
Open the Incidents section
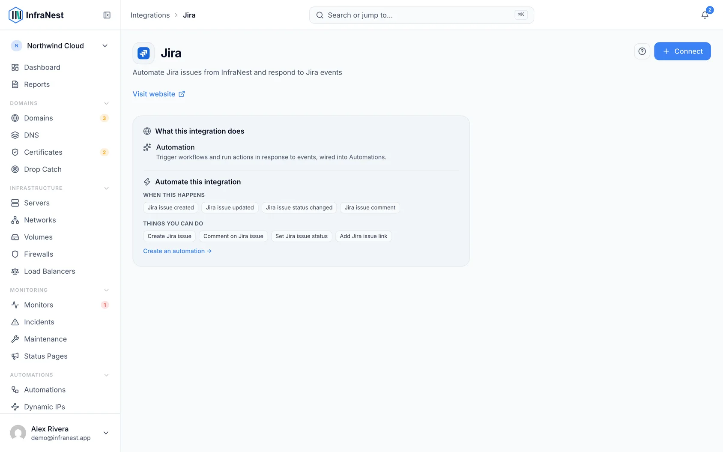(x=60, y=322)
